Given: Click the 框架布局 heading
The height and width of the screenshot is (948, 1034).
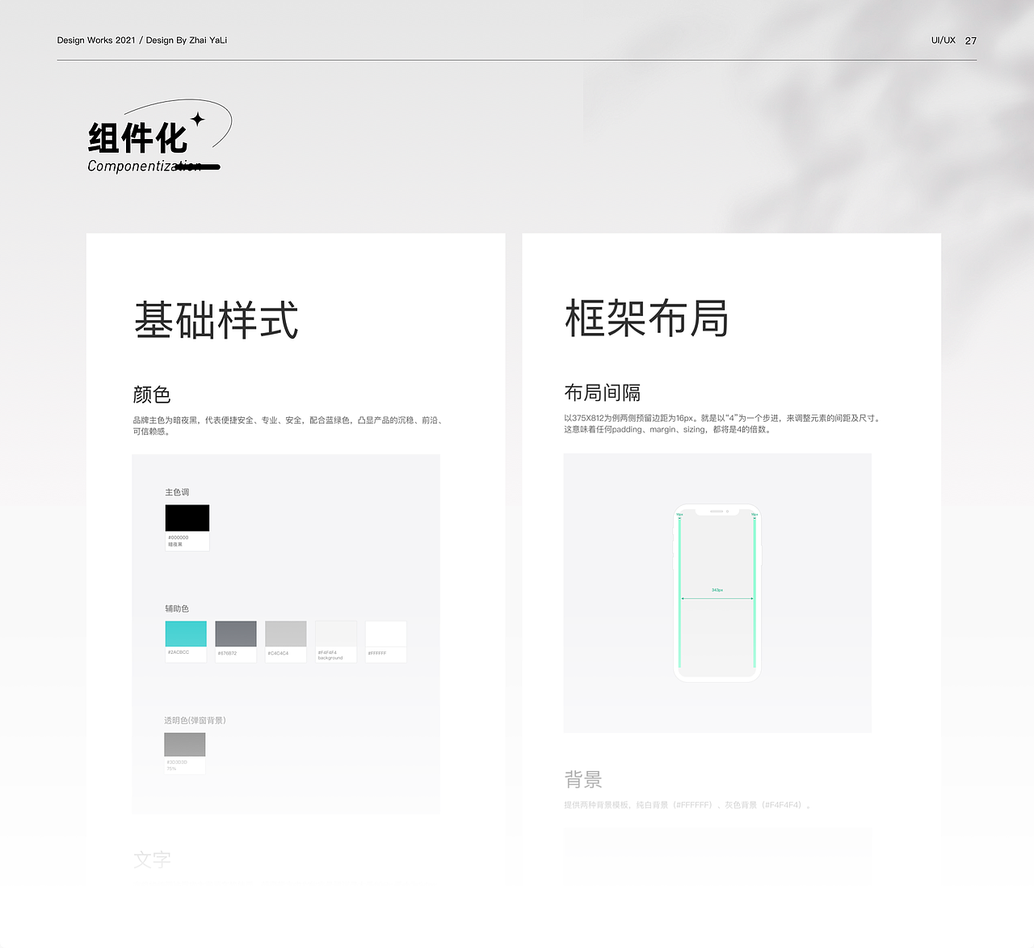Looking at the screenshot, I should 647,318.
